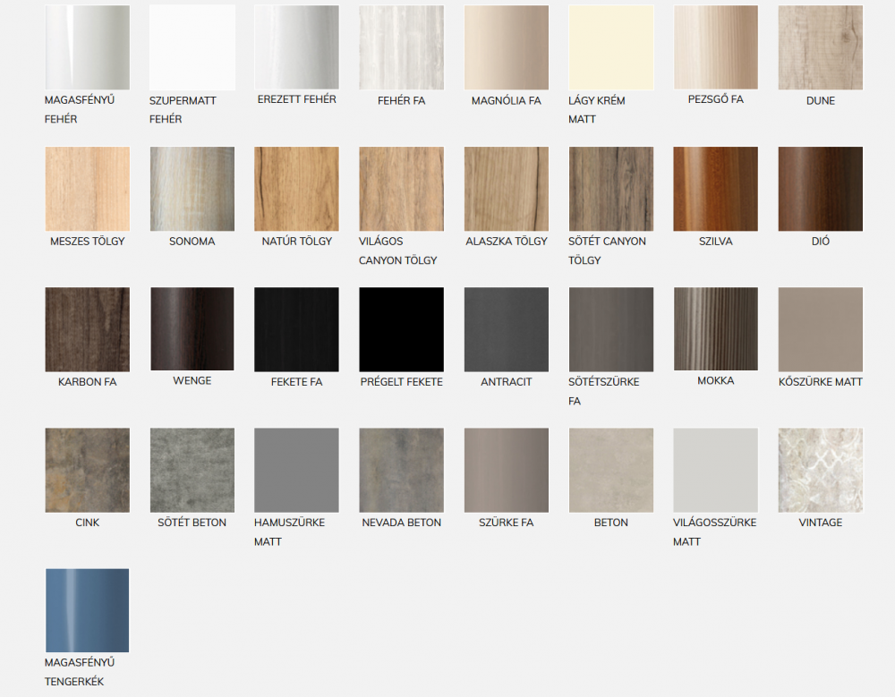Select the Kőszürke Matt swatch
This screenshot has height=697, width=895.
point(820,329)
